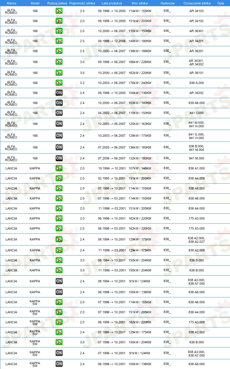Click PB icon in KAPPA SW 129kW / 175KM row

point(59,332)
